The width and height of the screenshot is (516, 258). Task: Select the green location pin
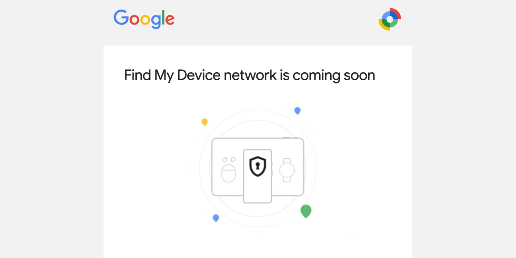click(x=306, y=212)
